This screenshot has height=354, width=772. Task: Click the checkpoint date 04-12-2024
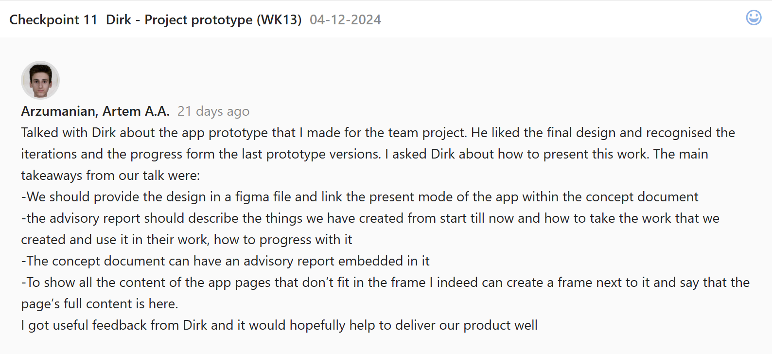point(345,20)
